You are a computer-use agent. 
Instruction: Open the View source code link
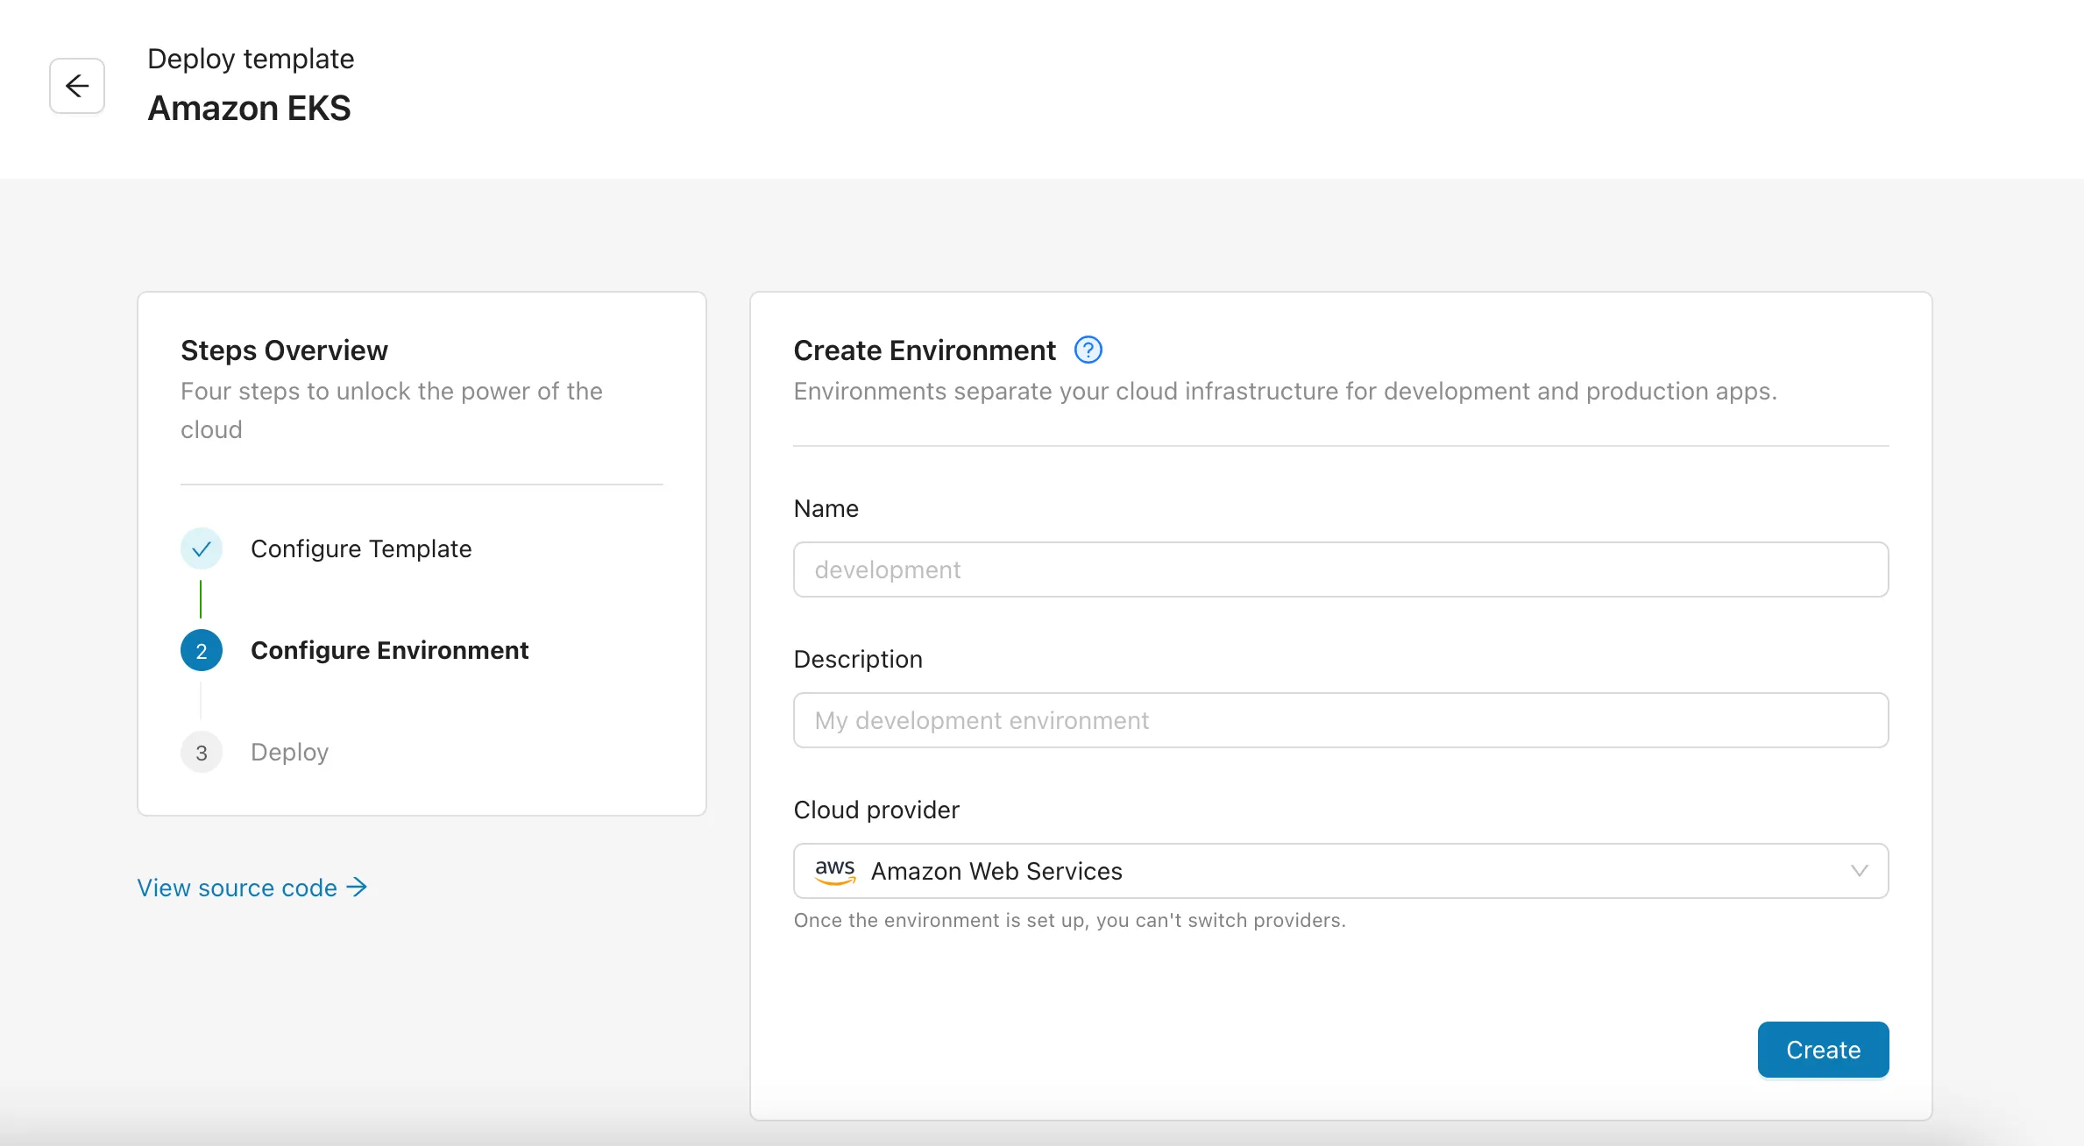click(x=252, y=888)
